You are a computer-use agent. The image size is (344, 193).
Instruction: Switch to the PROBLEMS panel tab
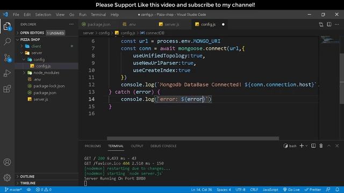pos(93,146)
